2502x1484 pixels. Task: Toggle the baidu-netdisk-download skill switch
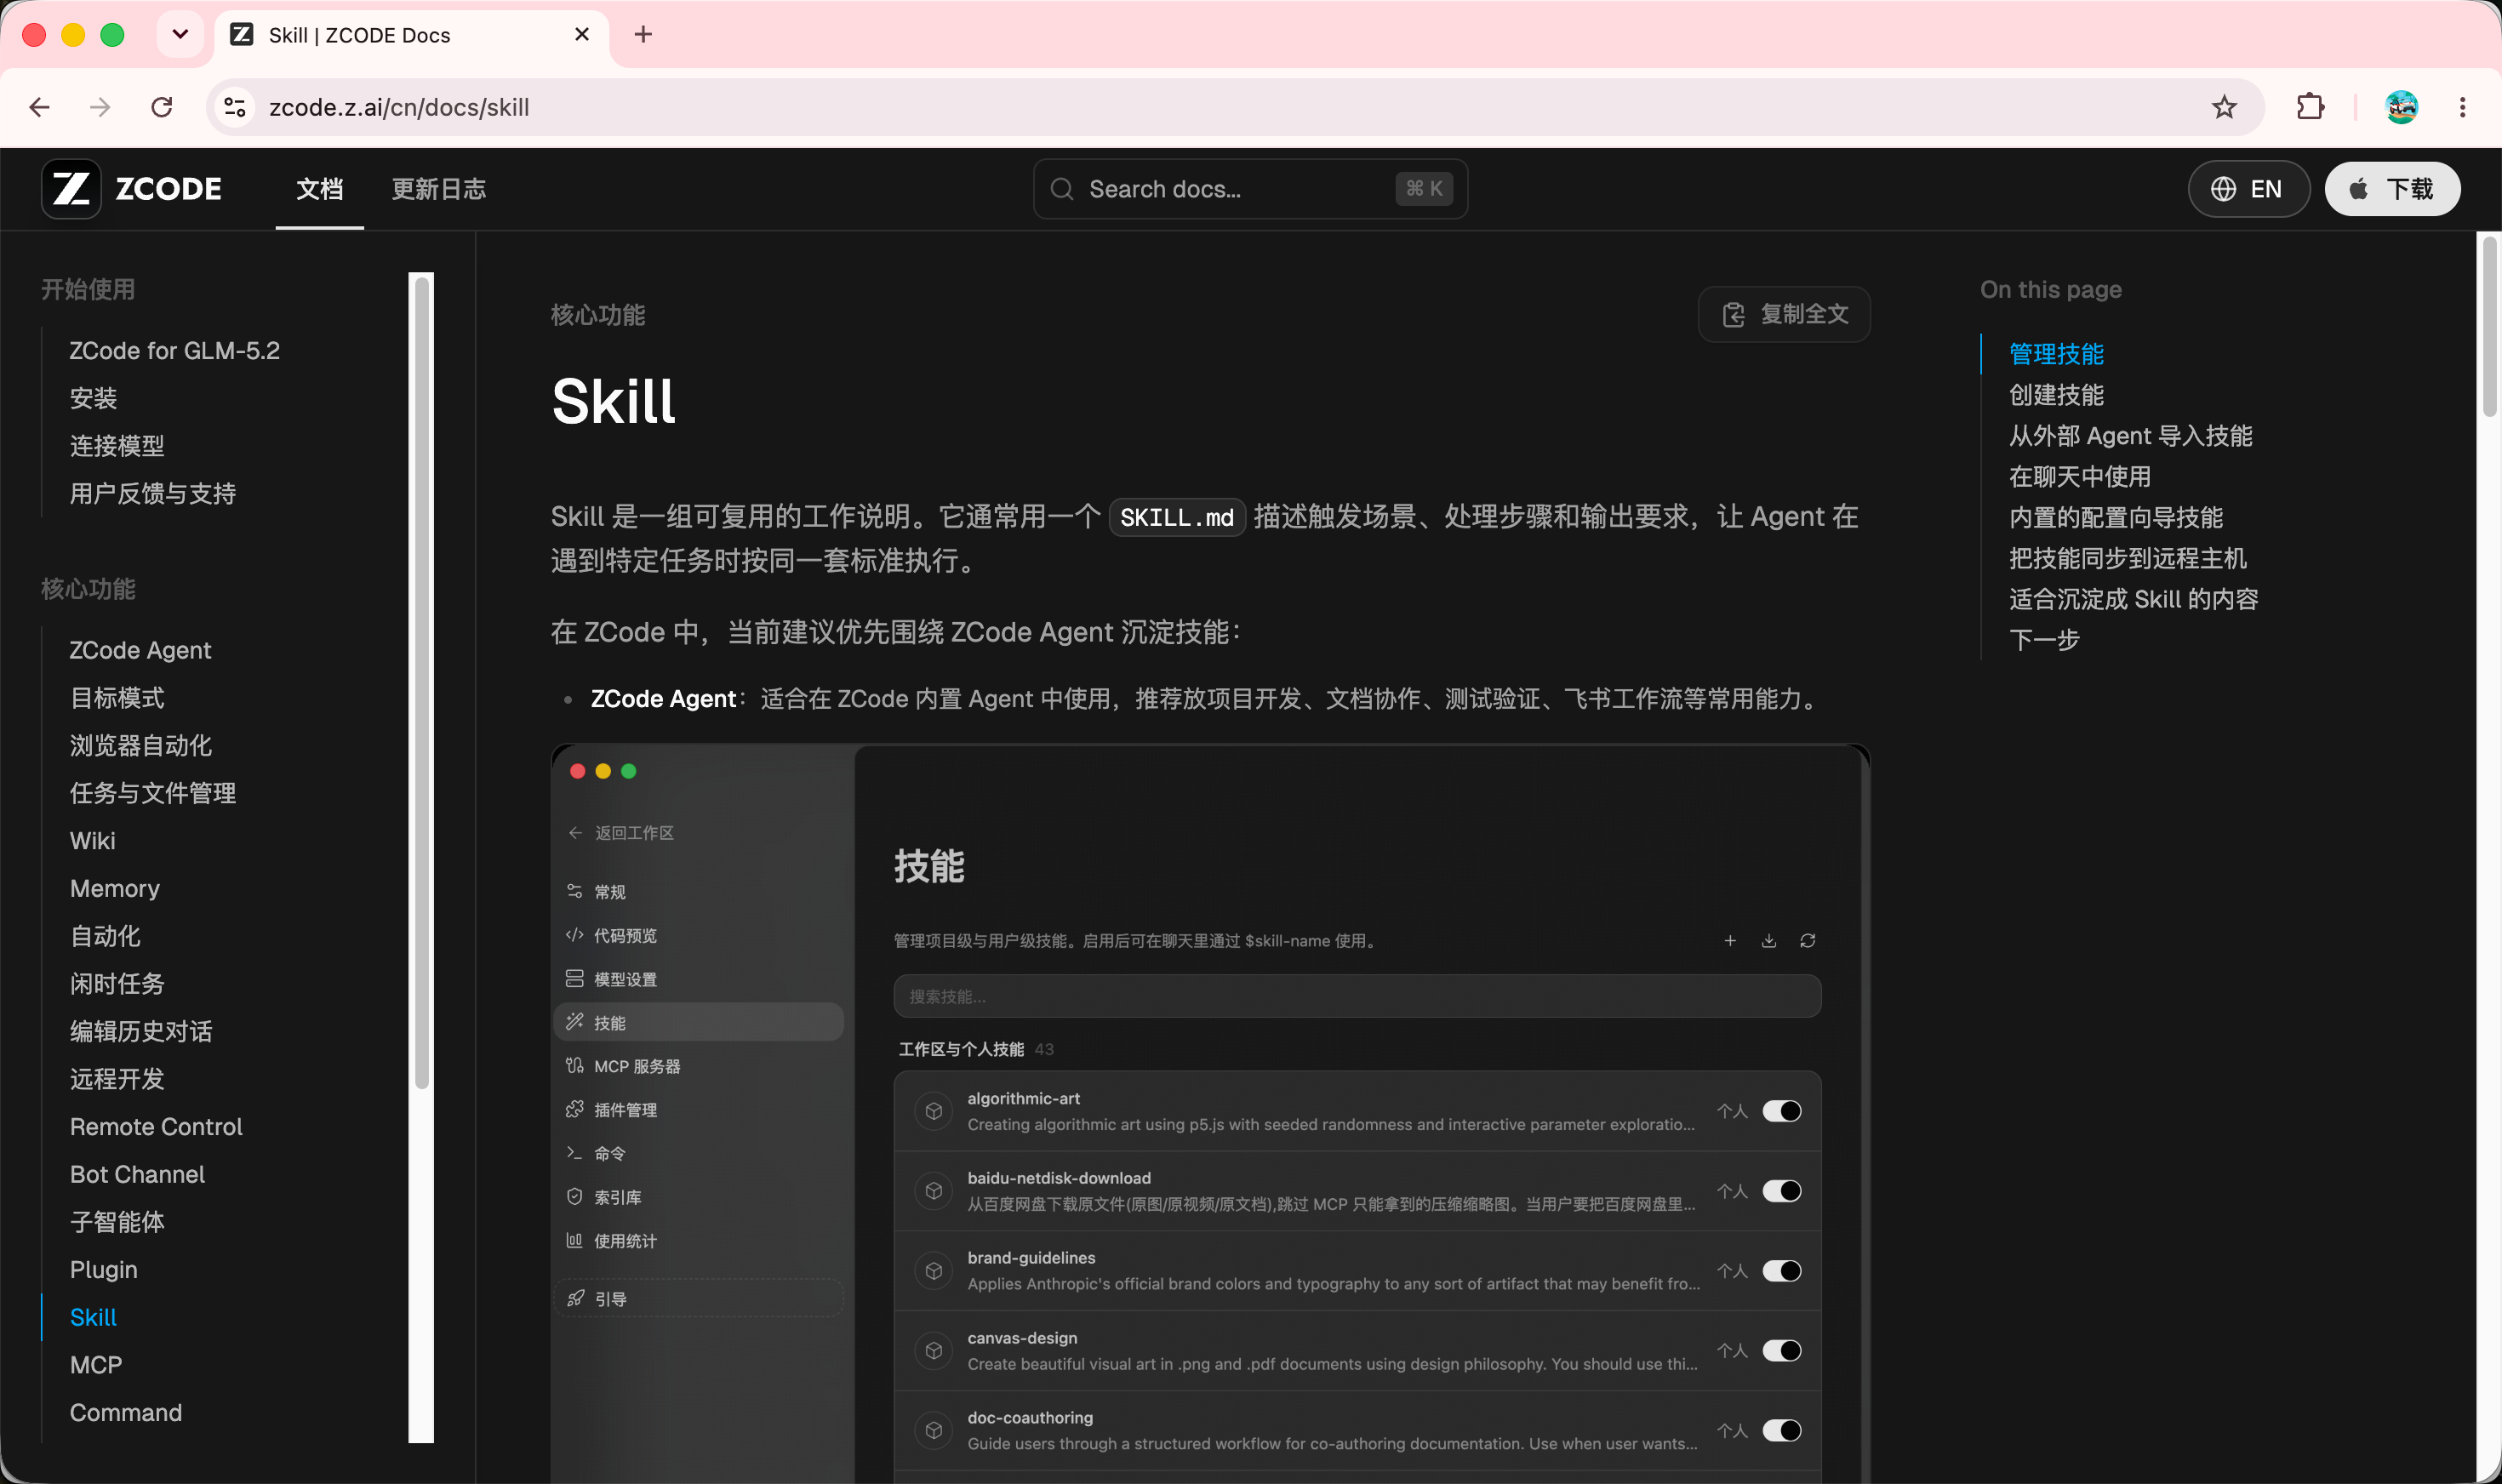coord(1782,1191)
